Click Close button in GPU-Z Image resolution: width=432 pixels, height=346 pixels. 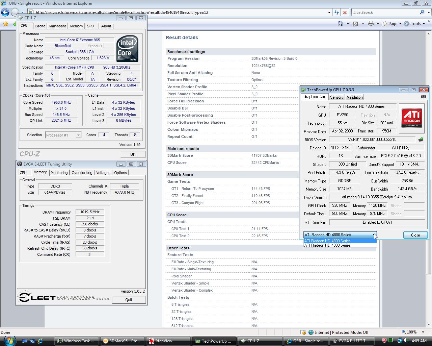click(x=415, y=235)
